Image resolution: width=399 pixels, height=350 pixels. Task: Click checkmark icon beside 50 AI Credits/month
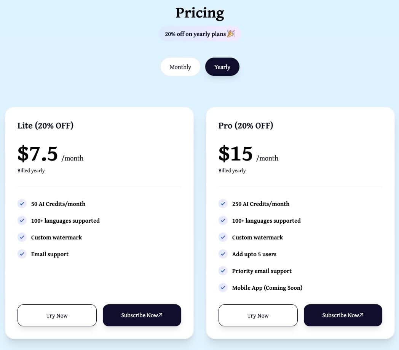click(22, 204)
